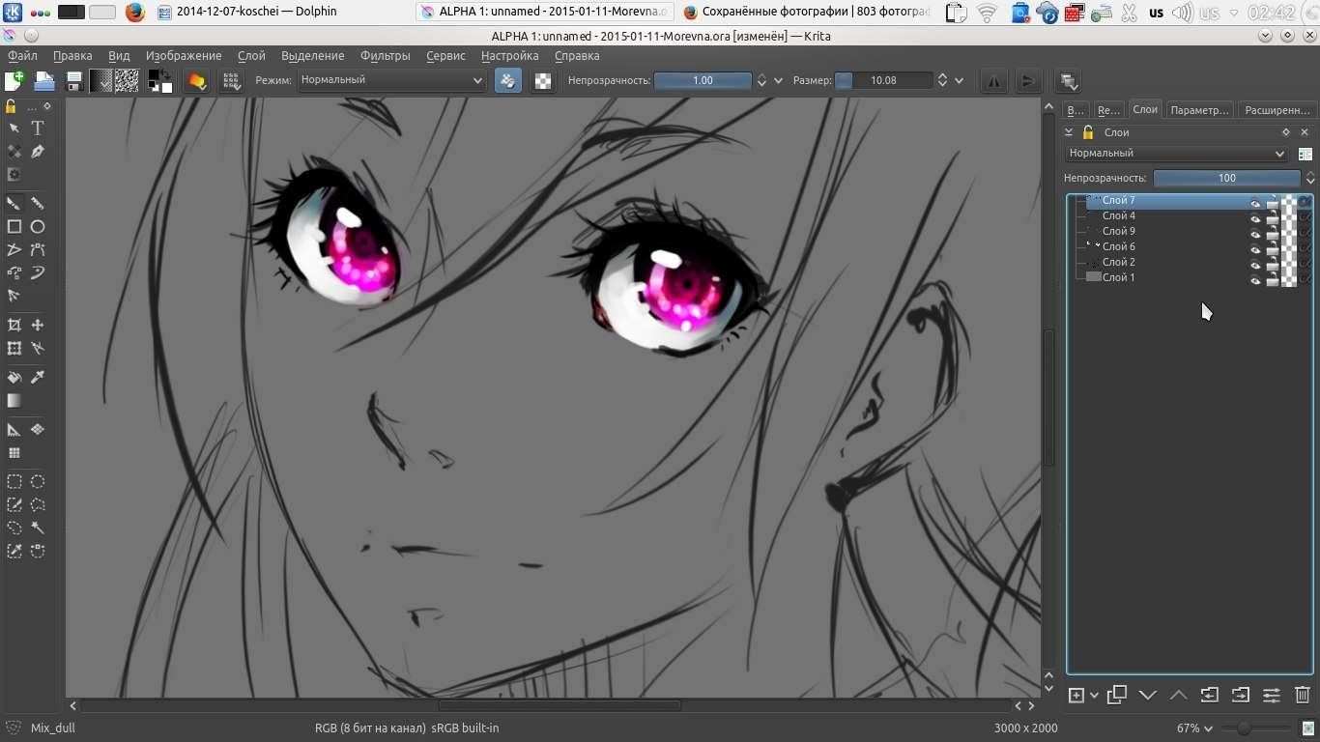Screen dimensions: 1320x742
Task: Move the layer down with the arrow
Action: pos(1148,695)
